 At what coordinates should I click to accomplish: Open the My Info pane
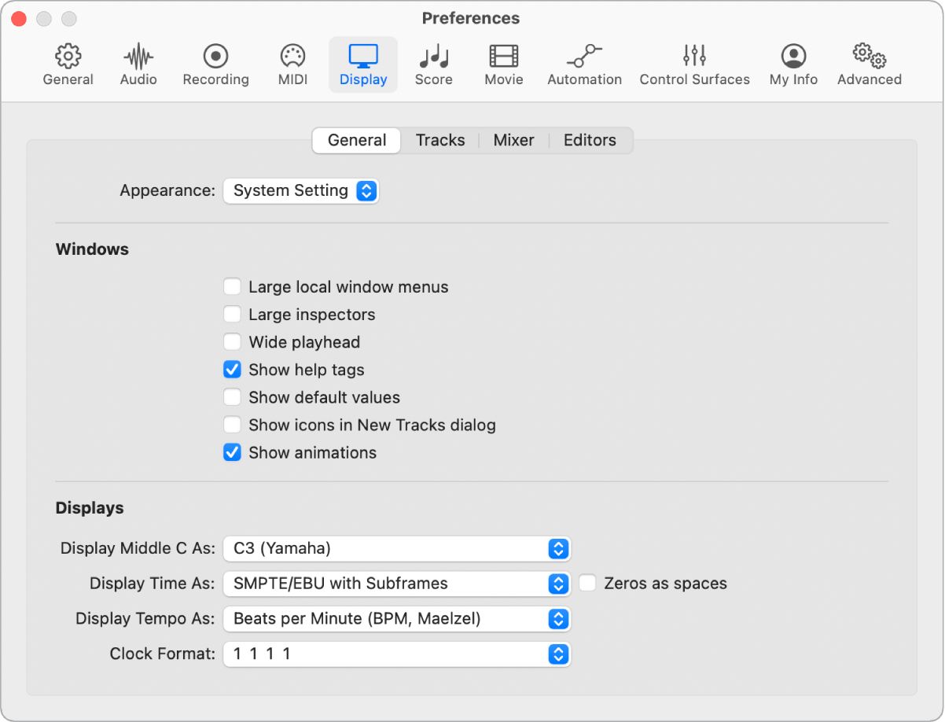tap(793, 64)
